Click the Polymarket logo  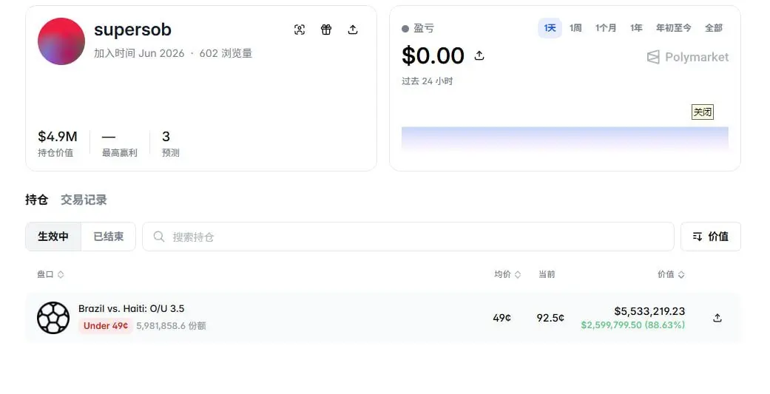[687, 57]
